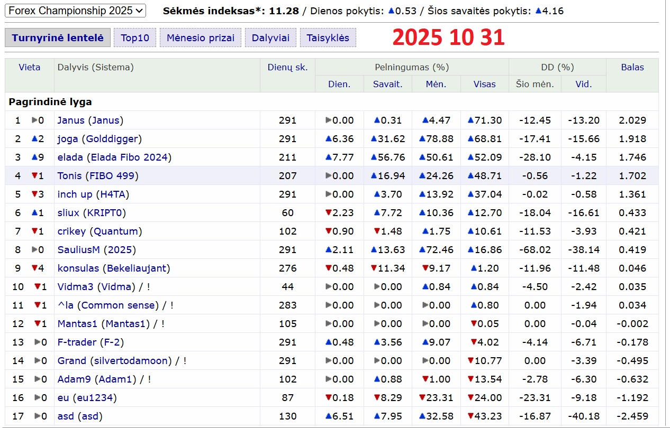670x428 pixels.
Task: Click the gray arrow in Janus place change
Action: (34, 120)
